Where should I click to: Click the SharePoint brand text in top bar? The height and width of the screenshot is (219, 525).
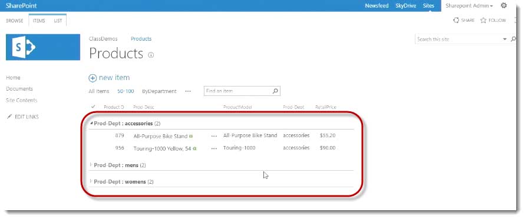tap(21, 6)
